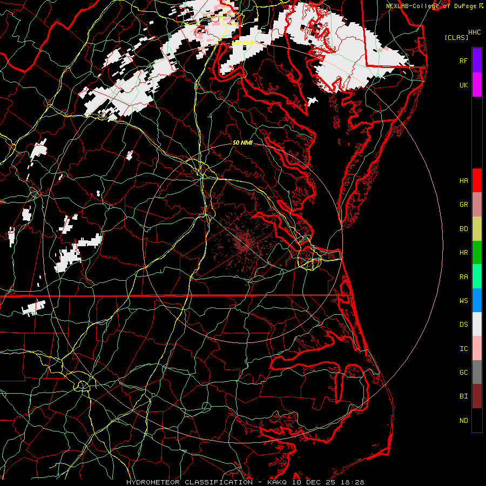Image resolution: width=486 pixels, height=486 pixels.
Task: Click the BI legend label
Action: (x=463, y=396)
